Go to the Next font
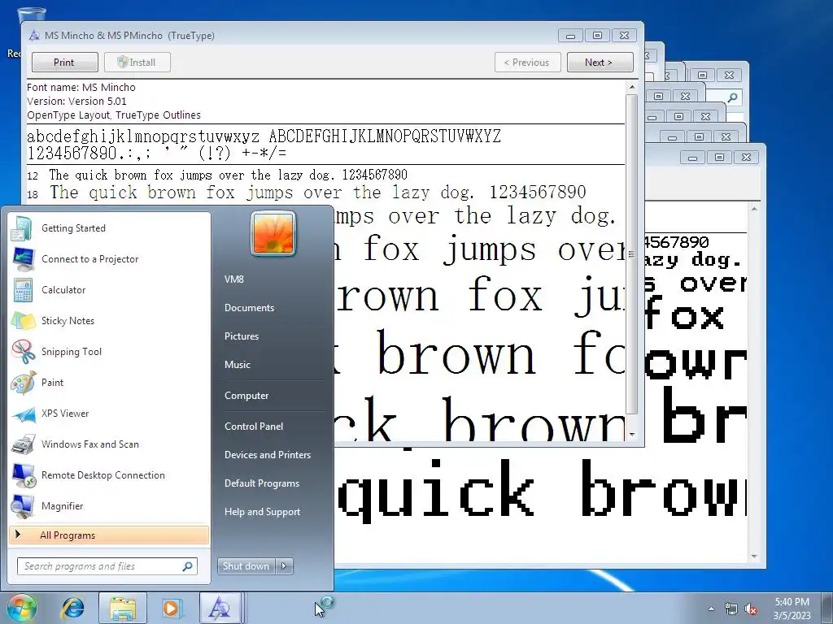The height and width of the screenshot is (624, 833). (600, 62)
